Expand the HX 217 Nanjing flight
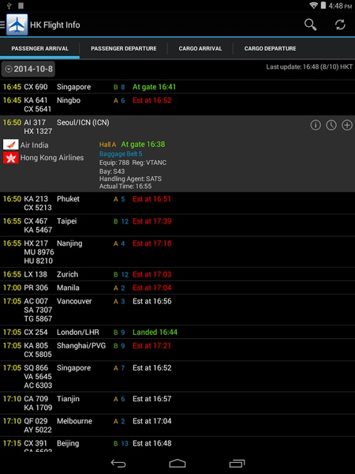Viewport: 355px width, 474px height. click(x=177, y=252)
